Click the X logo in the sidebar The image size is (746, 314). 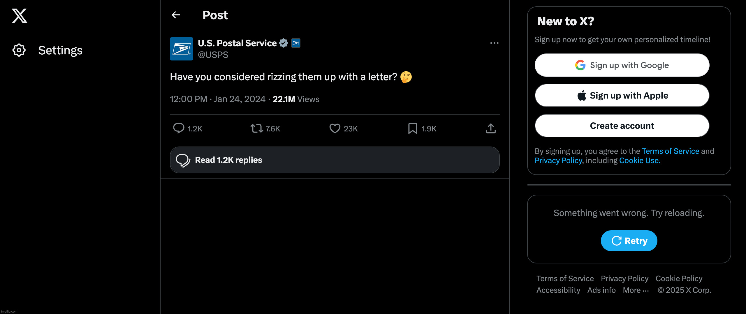[x=20, y=16]
